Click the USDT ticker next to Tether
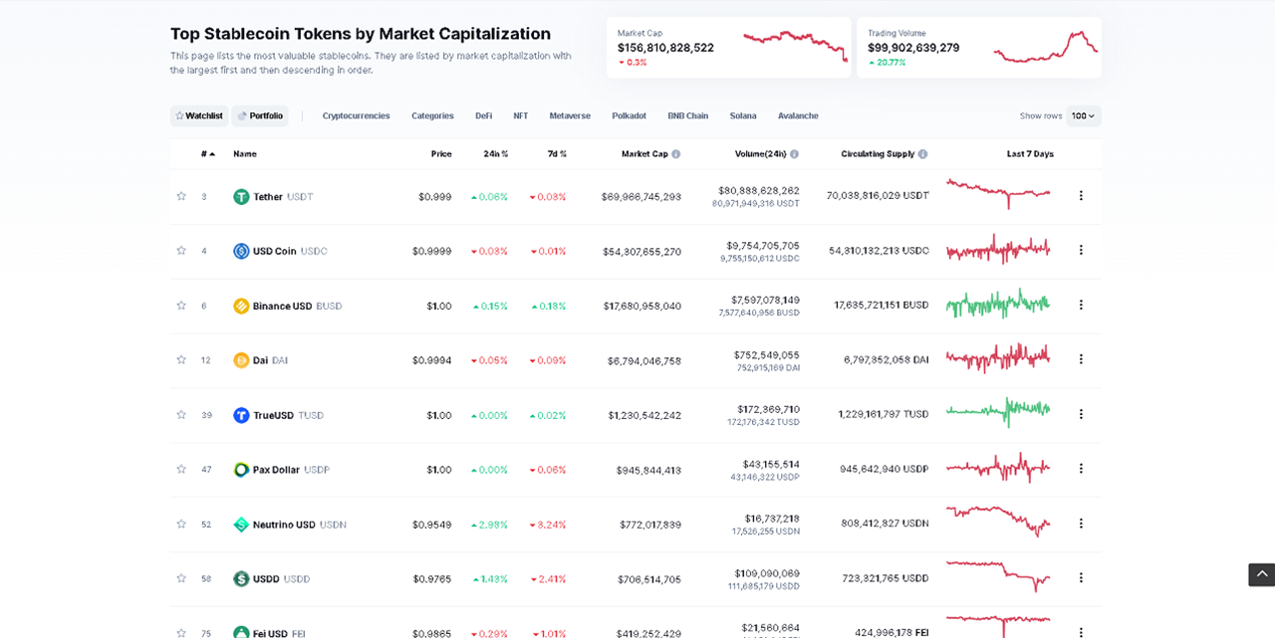This screenshot has width=1275, height=638. click(x=300, y=197)
